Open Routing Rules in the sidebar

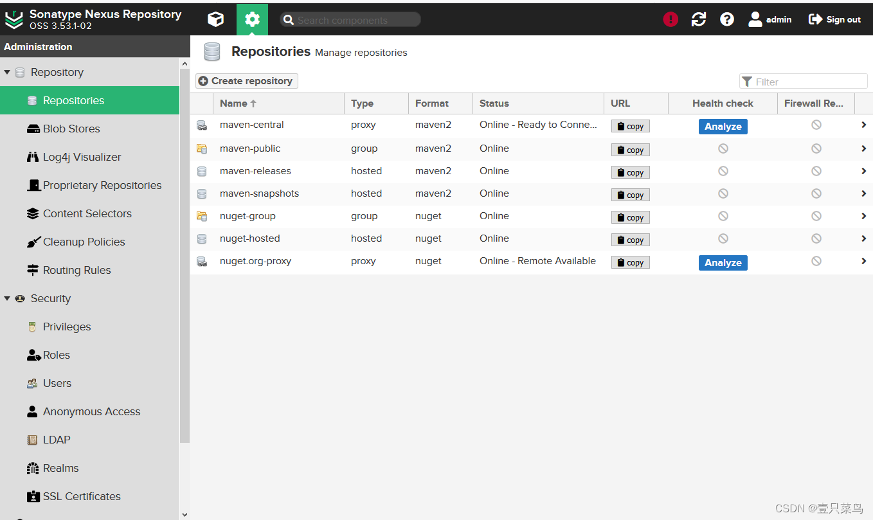click(89, 270)
